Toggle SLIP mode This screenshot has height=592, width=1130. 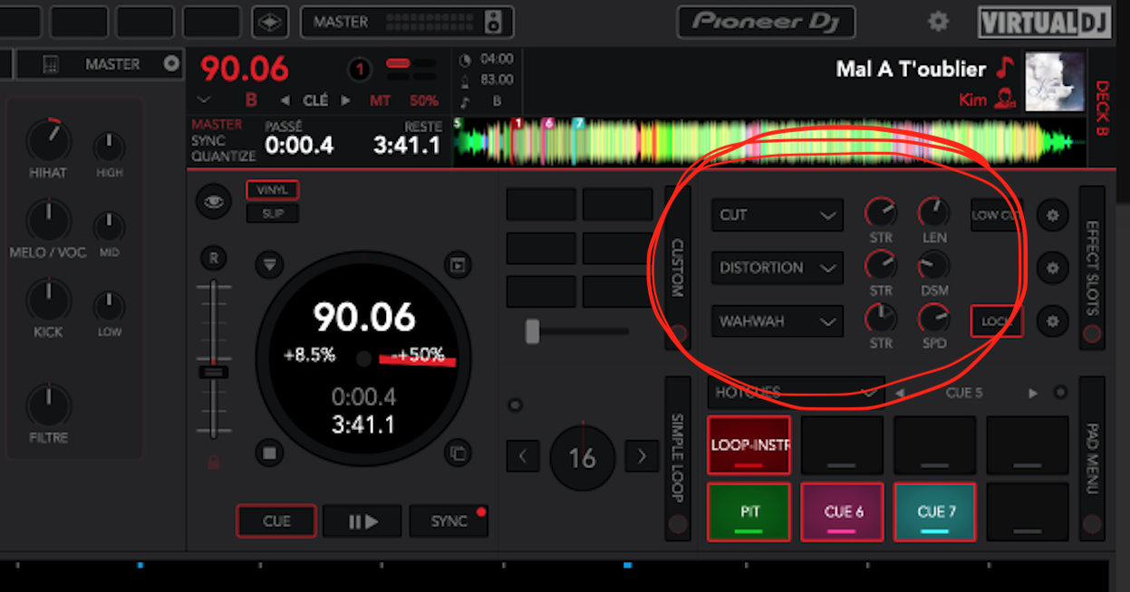[x=272, y=214]
